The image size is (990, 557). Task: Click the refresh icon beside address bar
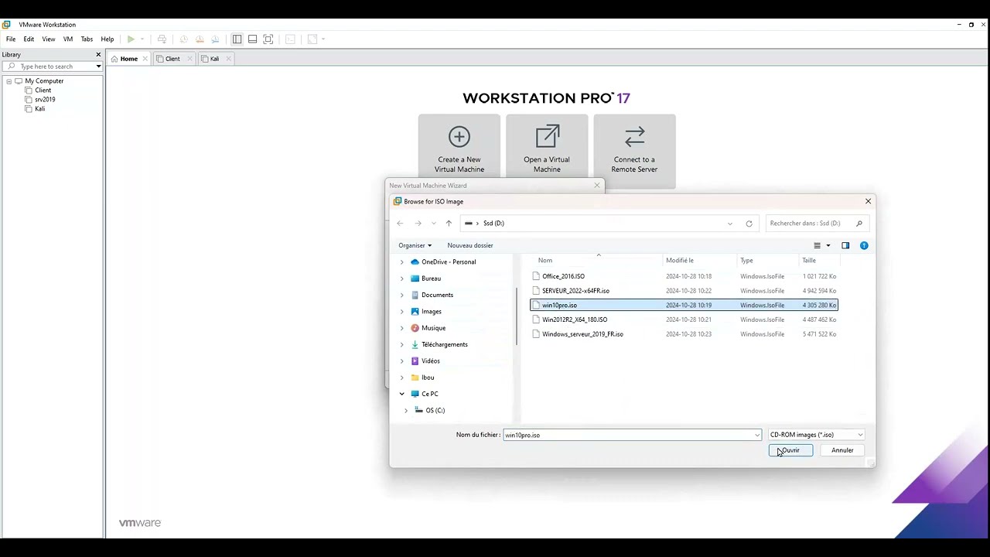tap(749, 224)
